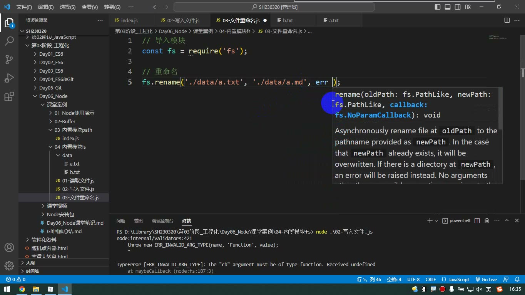Viewport: 525px width, 295px height.
Task: Open Chrome from the Windows taskbar
Action: coord(22,289)
